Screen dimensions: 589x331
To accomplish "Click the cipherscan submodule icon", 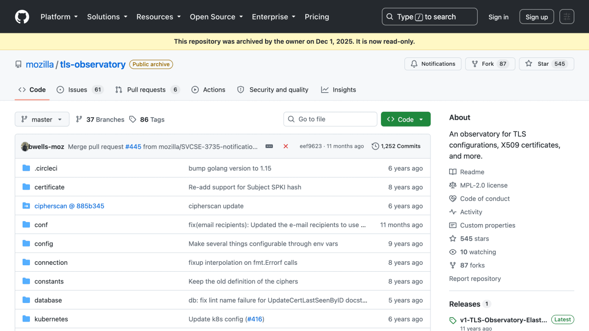I will (26, 206).
